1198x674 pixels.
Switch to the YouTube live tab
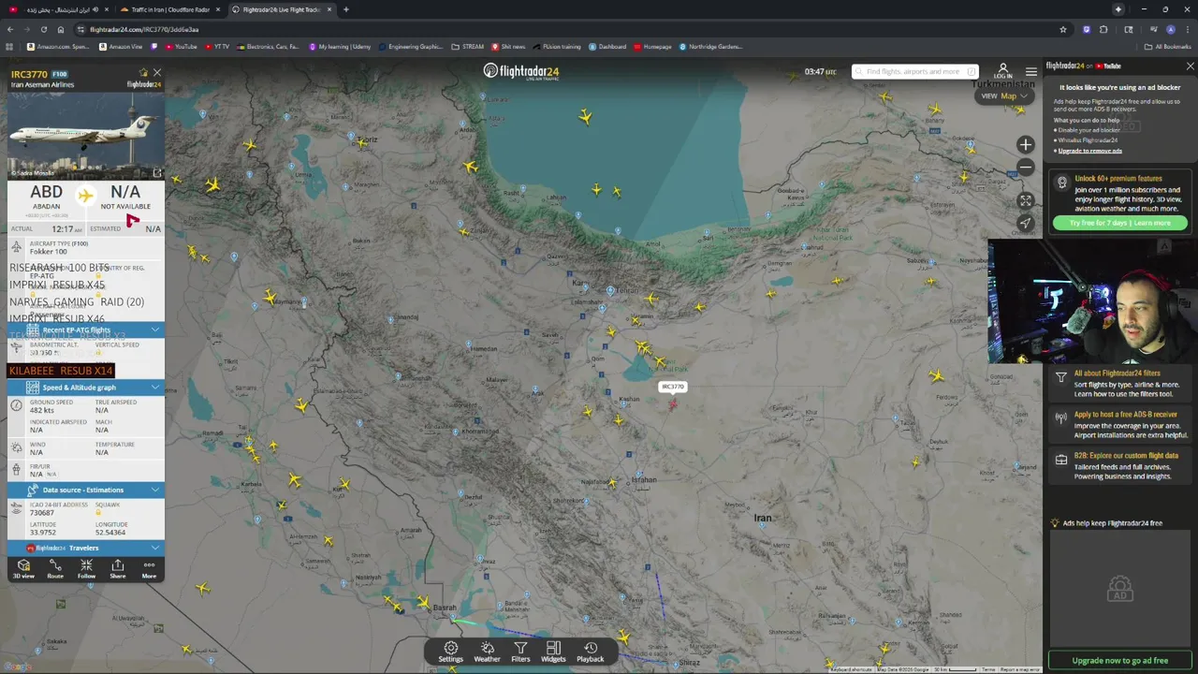(x=56, y=9)
